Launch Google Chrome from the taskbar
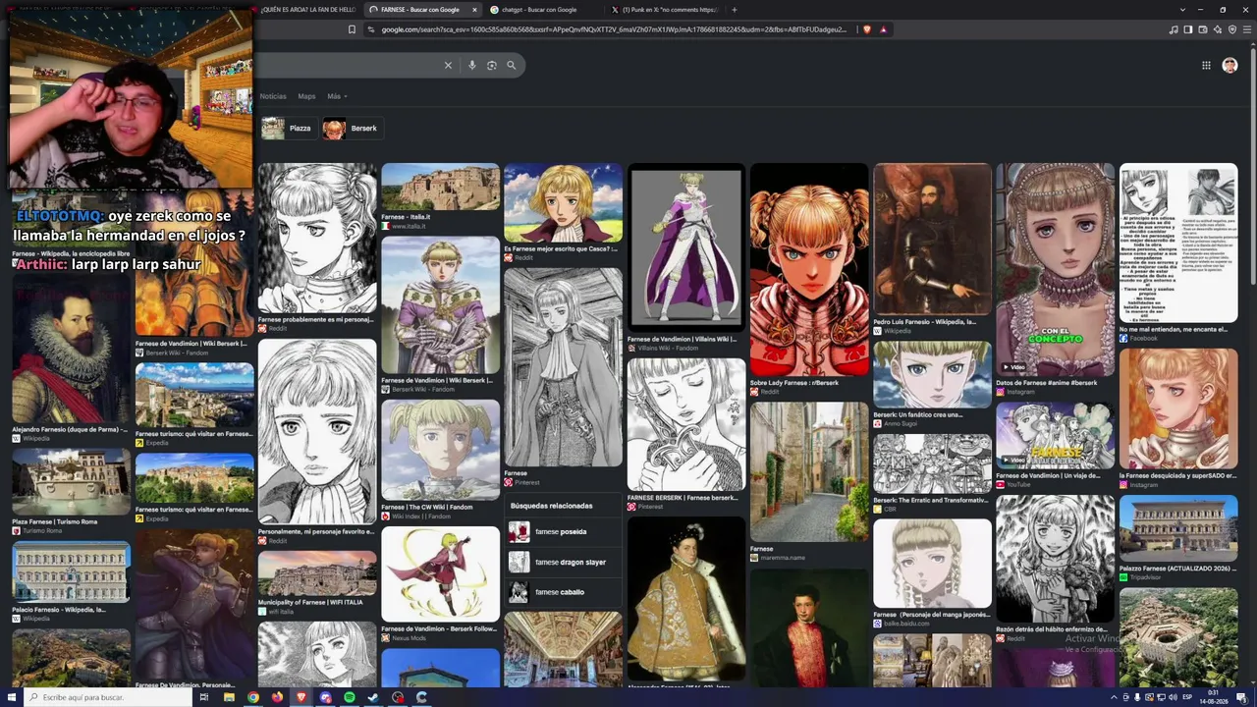The width and height of the screenshot is (1257, 707). [x=253, y=697]
